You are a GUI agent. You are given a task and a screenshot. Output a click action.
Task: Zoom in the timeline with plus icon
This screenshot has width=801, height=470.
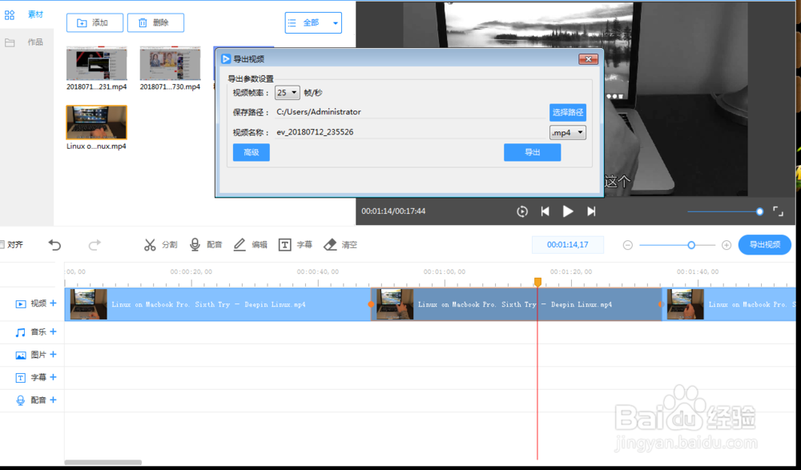point(727,245)
